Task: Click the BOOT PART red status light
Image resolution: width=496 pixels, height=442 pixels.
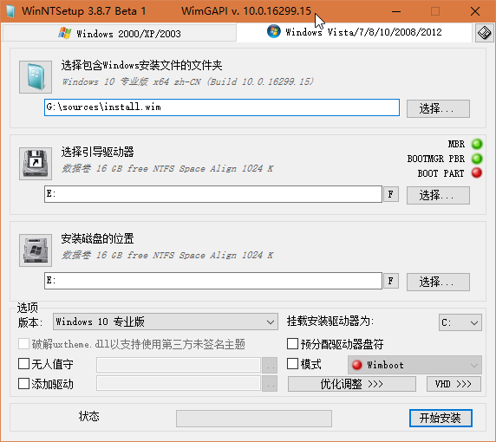Action: (477, 173)
